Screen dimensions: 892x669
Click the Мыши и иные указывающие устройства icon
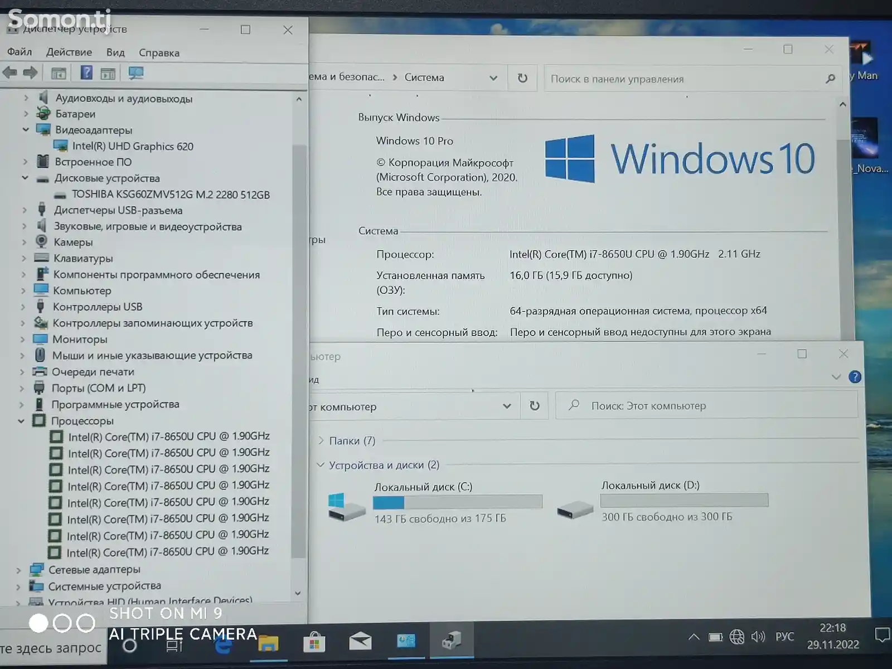point(40,355)
